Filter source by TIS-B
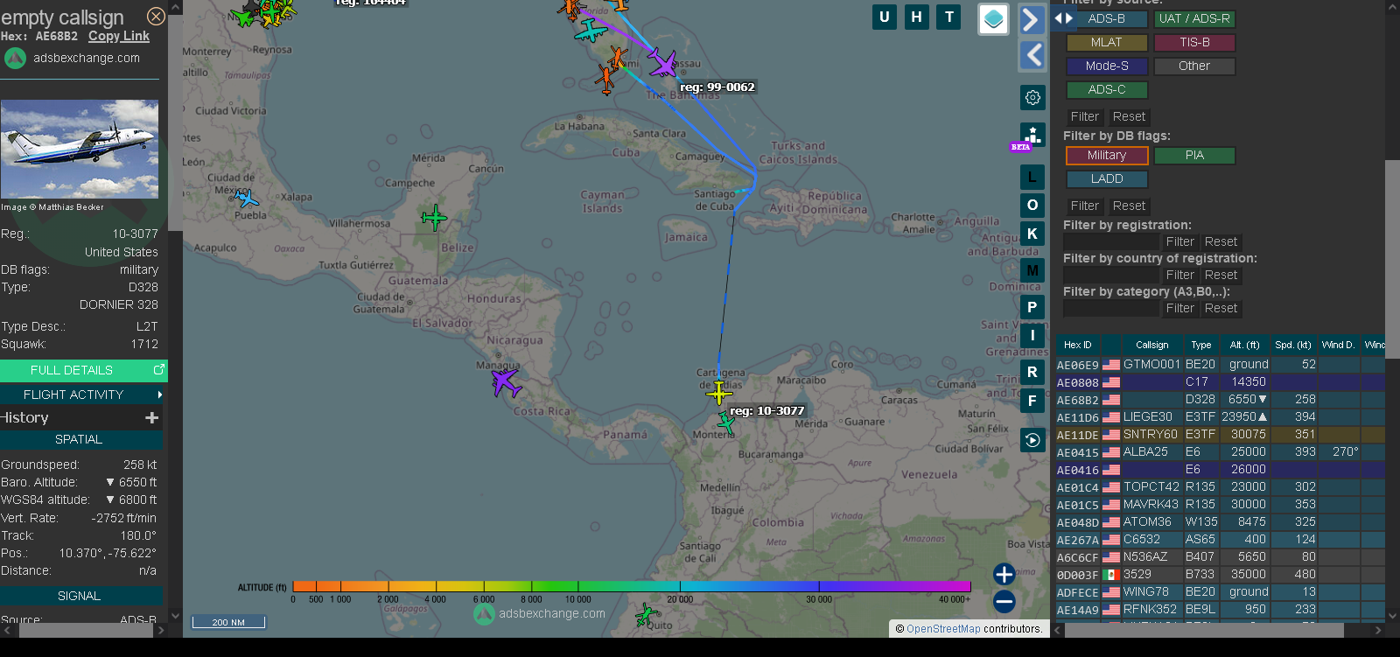 point(1194,42)
